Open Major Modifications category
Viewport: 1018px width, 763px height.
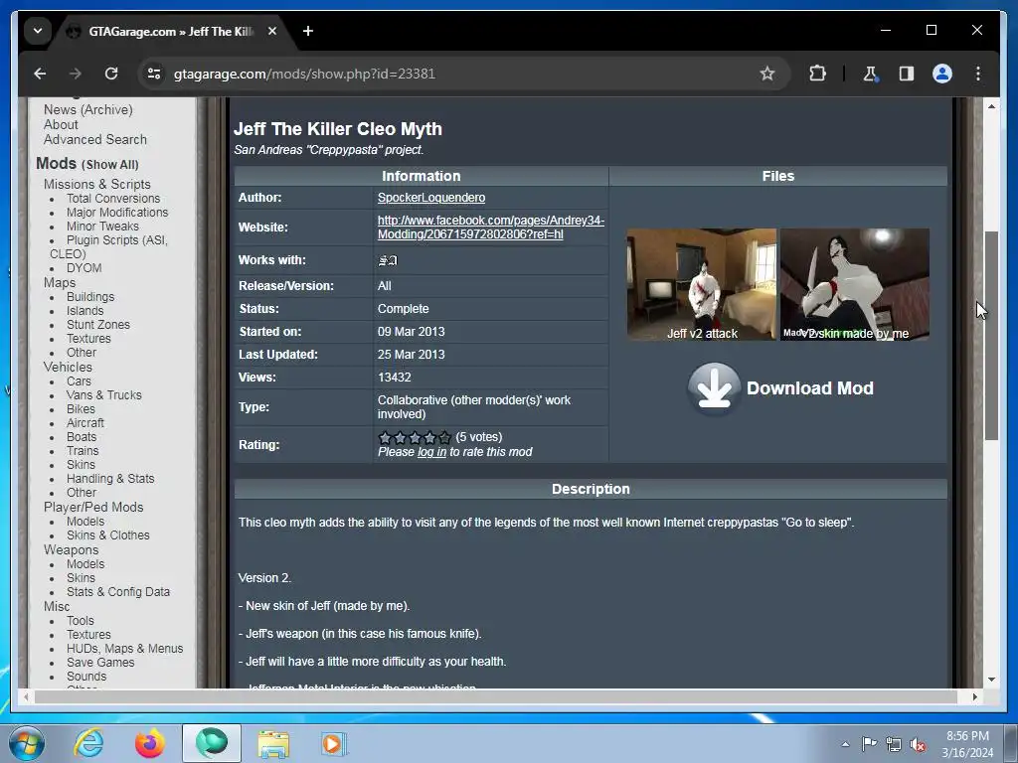click(x=117, y=213)
